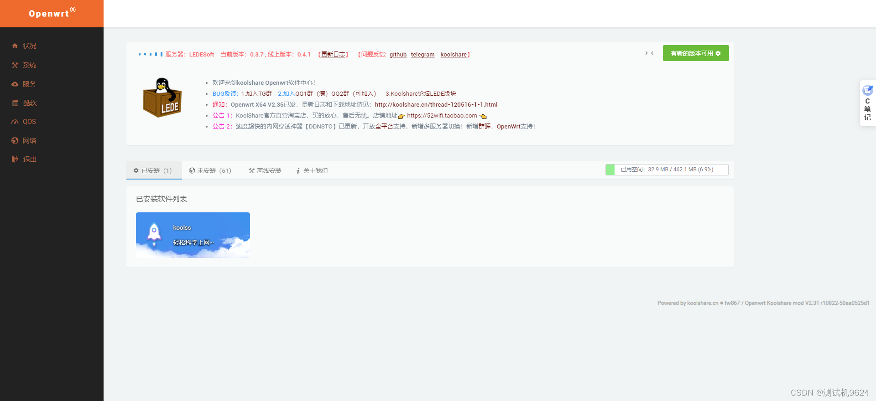Click the exit icon beside 退出

coord(15,159)
